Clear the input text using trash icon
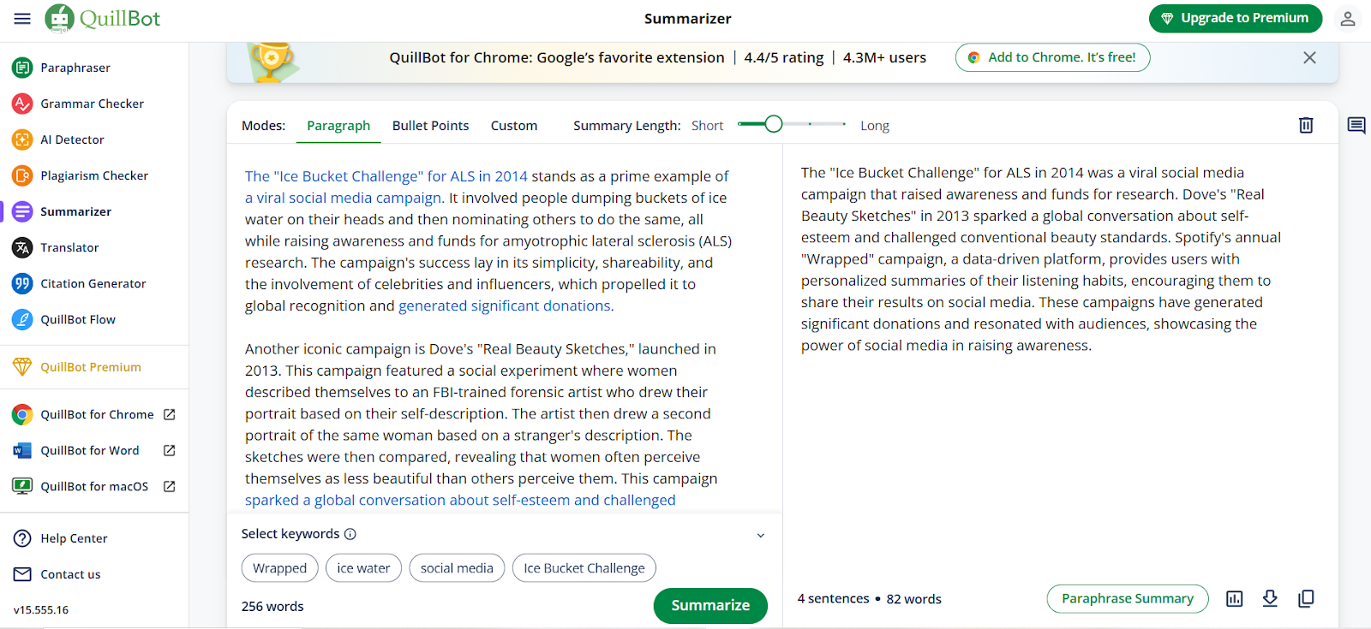This screenshot has width=1371, height=629. (x=1305, y=125)
